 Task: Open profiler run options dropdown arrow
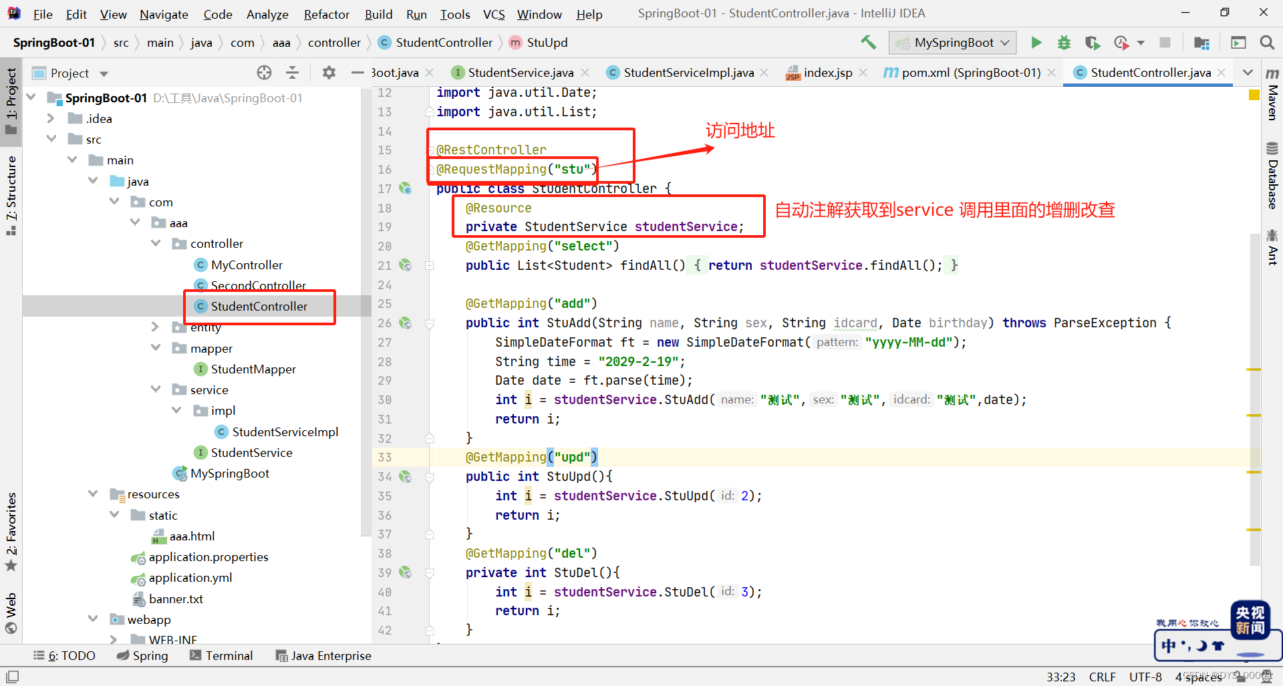1141,43
